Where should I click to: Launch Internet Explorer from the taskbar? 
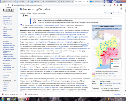[x=15, y=99]
